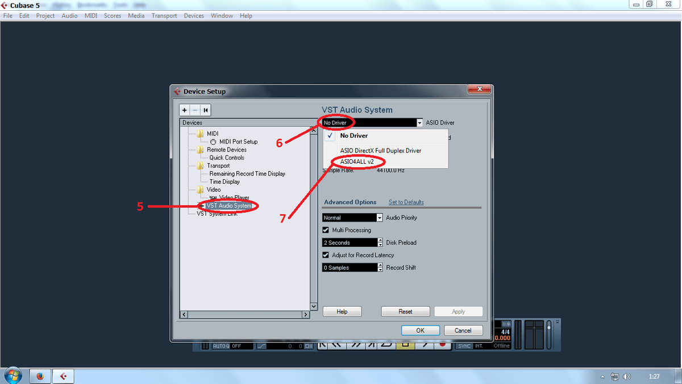Click OK in Device Setup

click(420, 331)
